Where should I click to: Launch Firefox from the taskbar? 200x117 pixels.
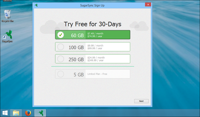click(x=28, y=113)
